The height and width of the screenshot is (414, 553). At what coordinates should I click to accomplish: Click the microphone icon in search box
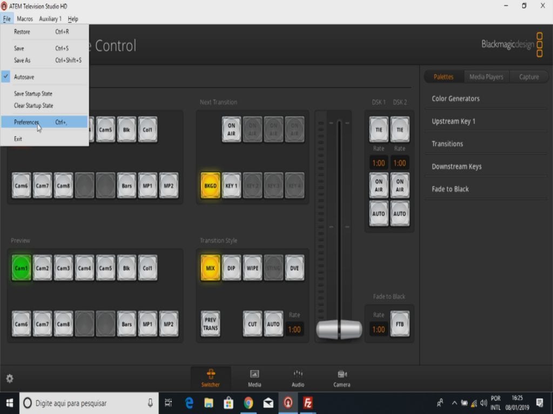150,403
